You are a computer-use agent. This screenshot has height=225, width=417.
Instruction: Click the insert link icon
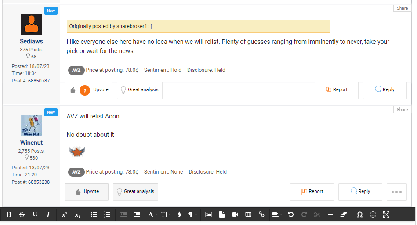pos(261,214)
